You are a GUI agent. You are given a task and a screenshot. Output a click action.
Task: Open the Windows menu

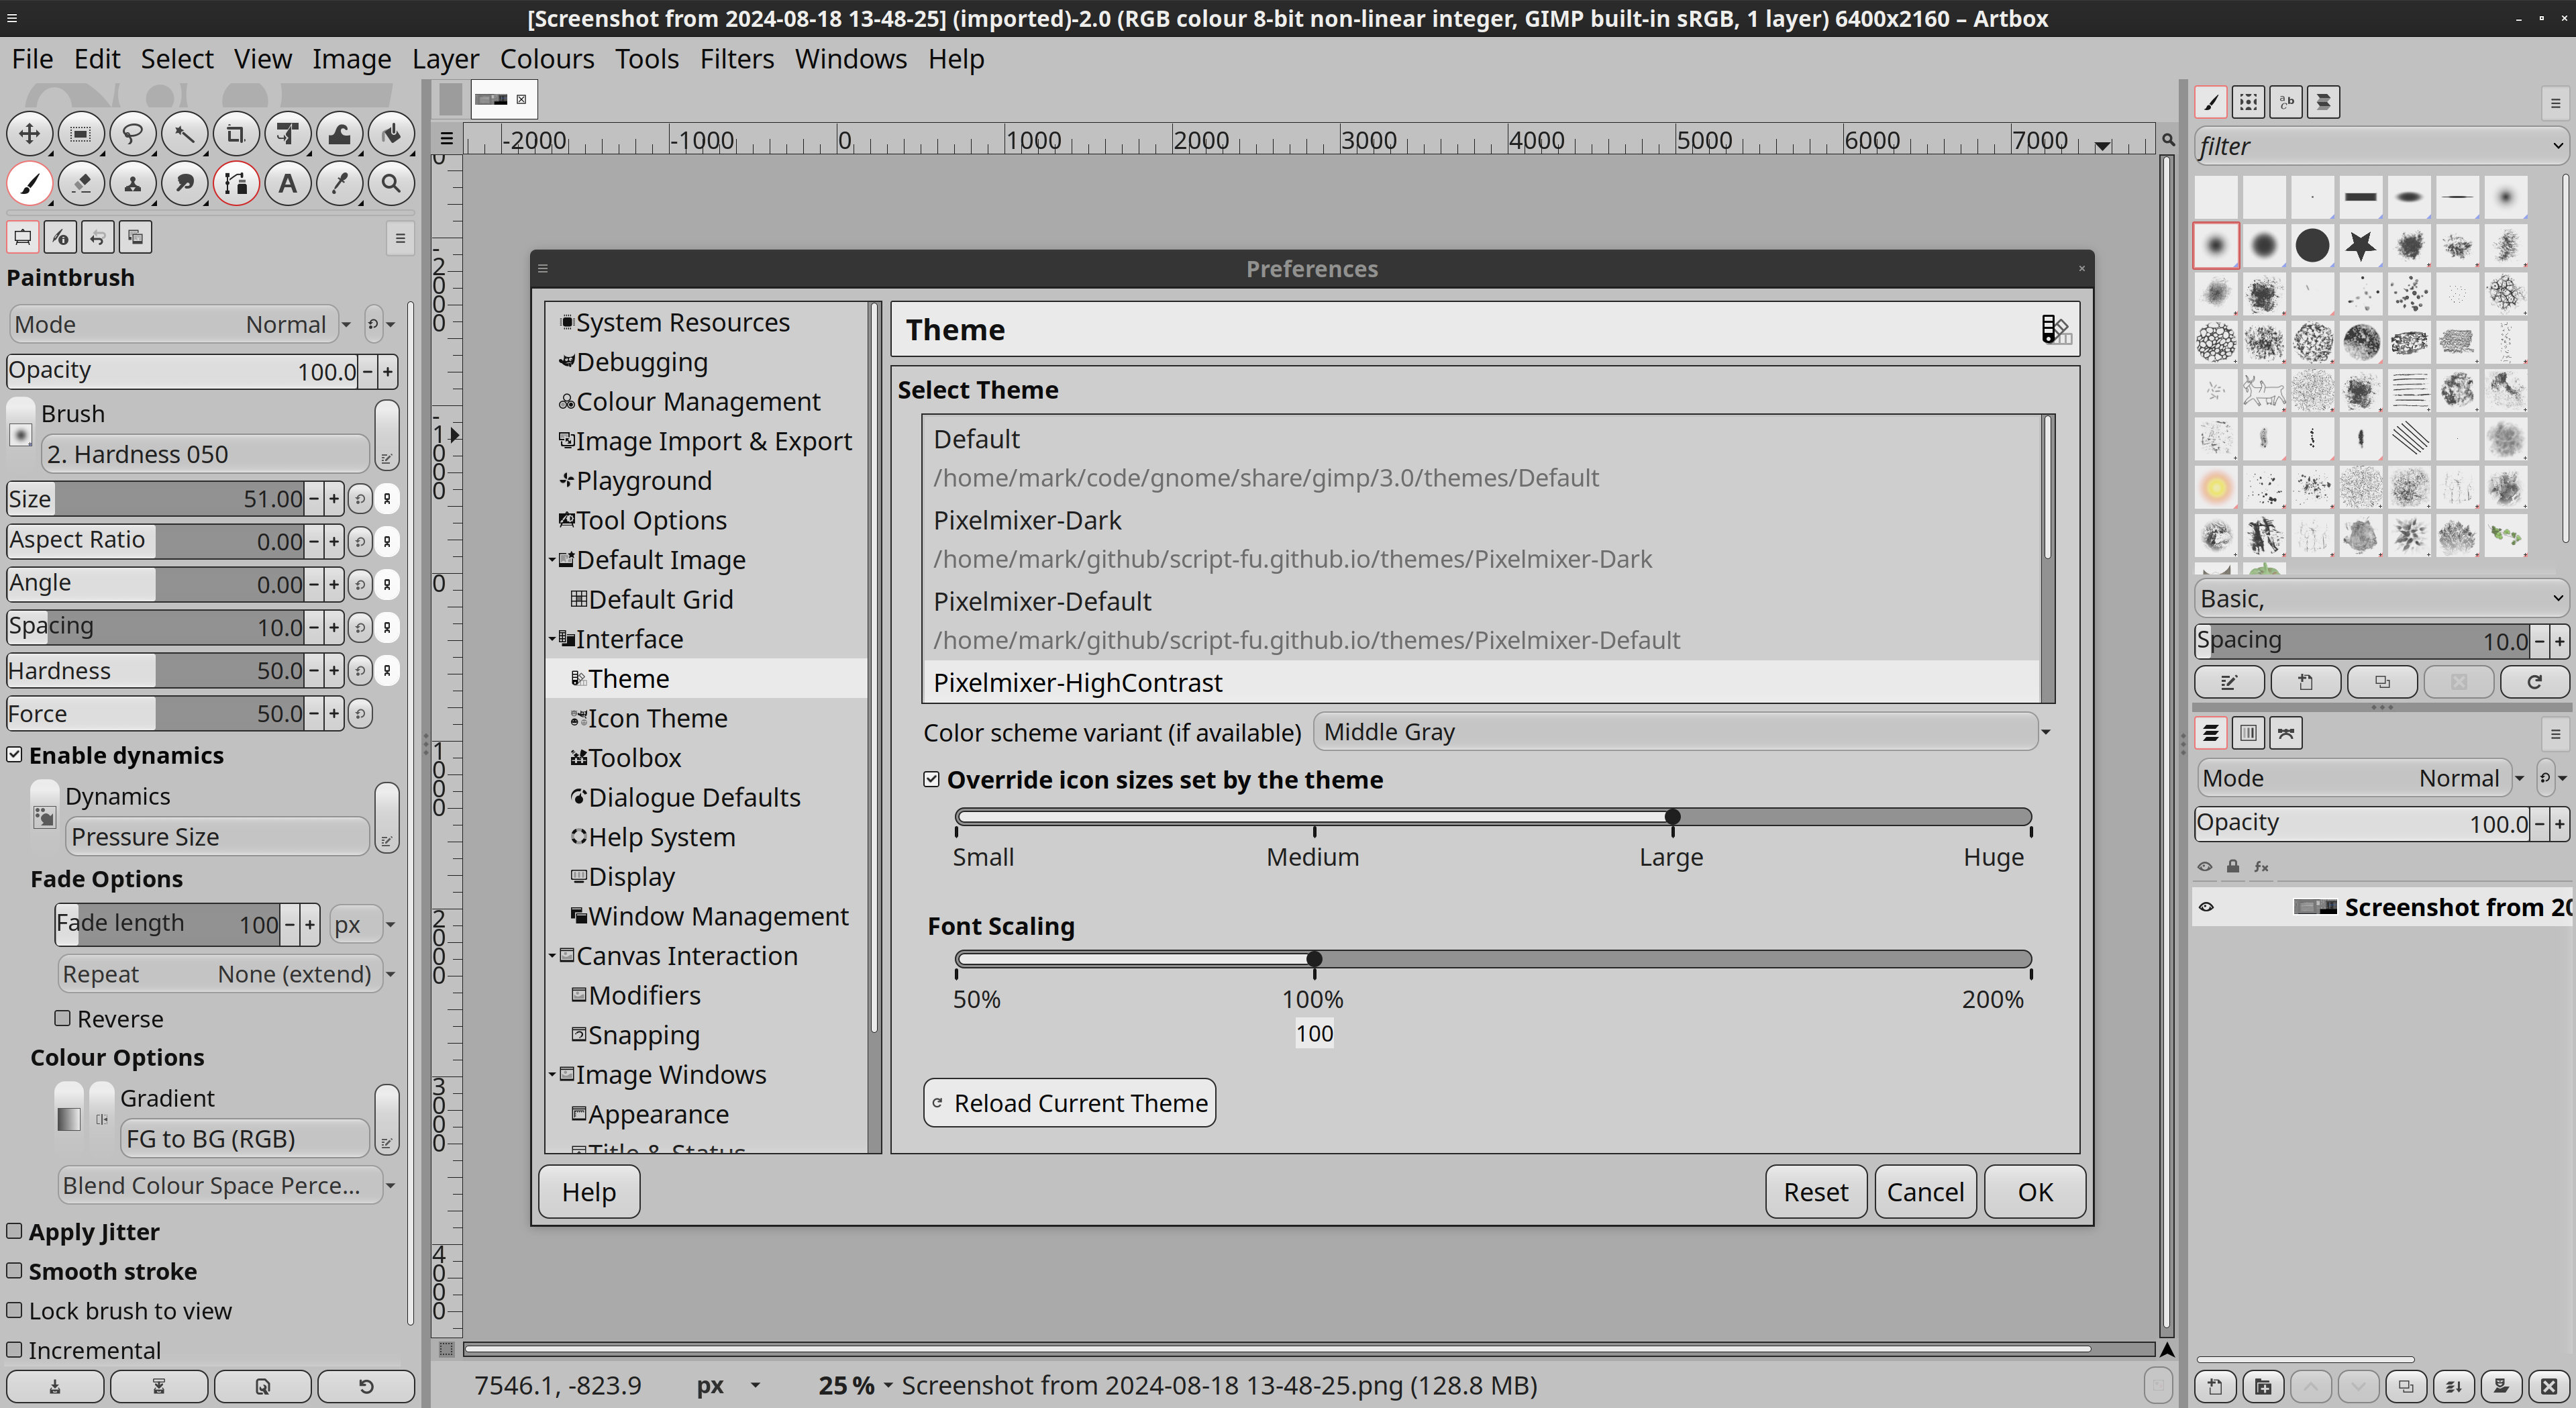(x=850, y=59)
